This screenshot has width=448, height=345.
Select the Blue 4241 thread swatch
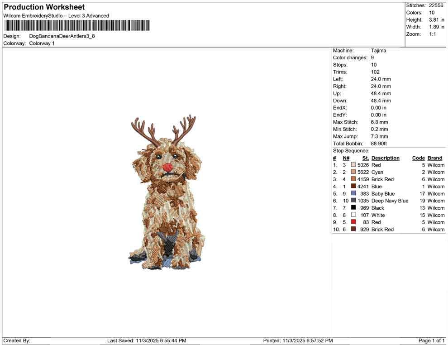[353, 186]
